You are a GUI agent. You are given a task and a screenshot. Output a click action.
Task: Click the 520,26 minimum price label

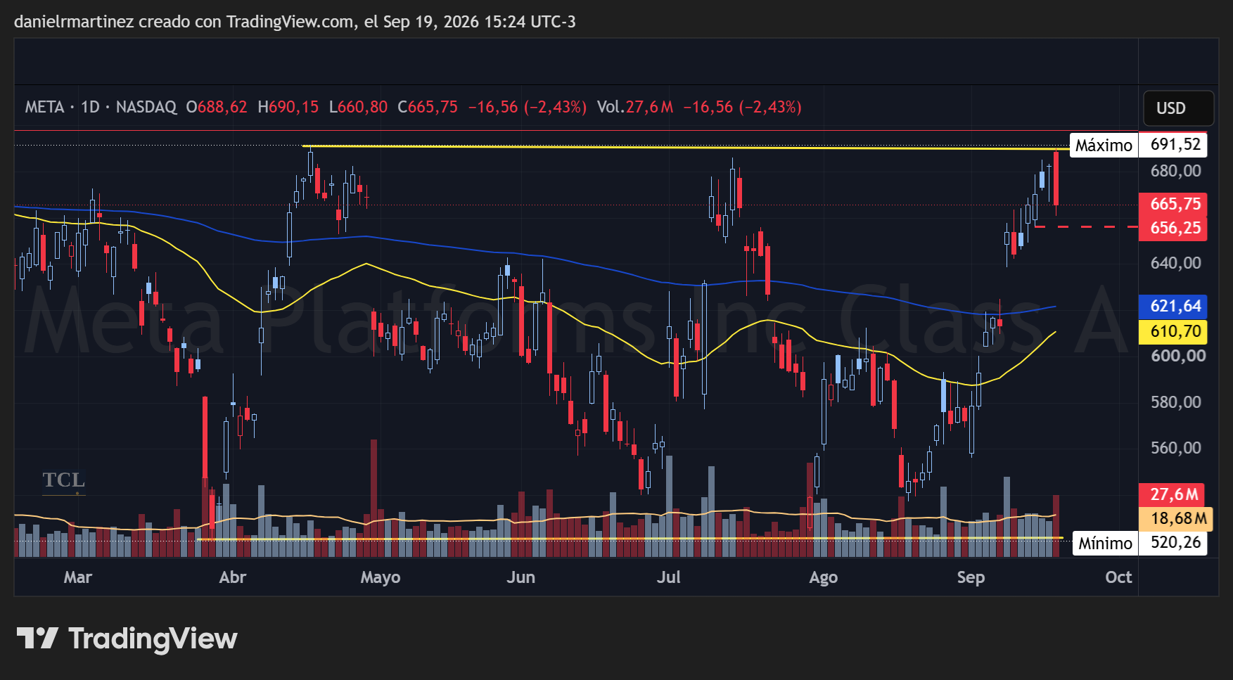coord(1173,543)
